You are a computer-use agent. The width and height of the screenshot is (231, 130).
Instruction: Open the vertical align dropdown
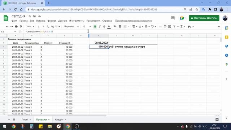tap(141, 26)
